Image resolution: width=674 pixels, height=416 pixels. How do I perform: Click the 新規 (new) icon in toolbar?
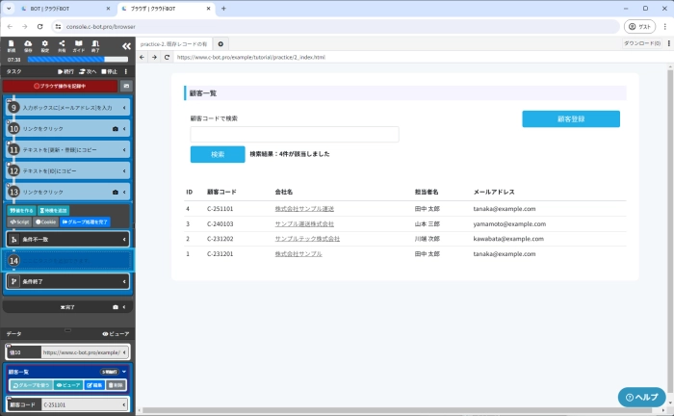click(x=11, y=45)
